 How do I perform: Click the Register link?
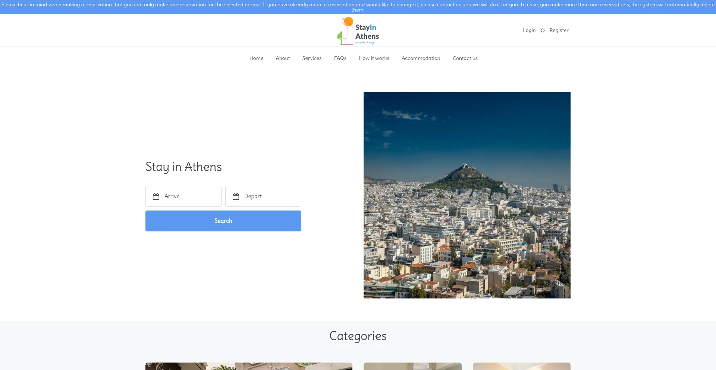559,30
